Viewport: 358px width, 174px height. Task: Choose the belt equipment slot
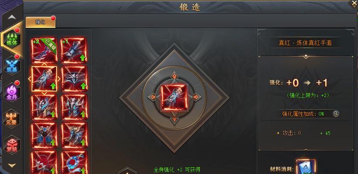(74, 79)
